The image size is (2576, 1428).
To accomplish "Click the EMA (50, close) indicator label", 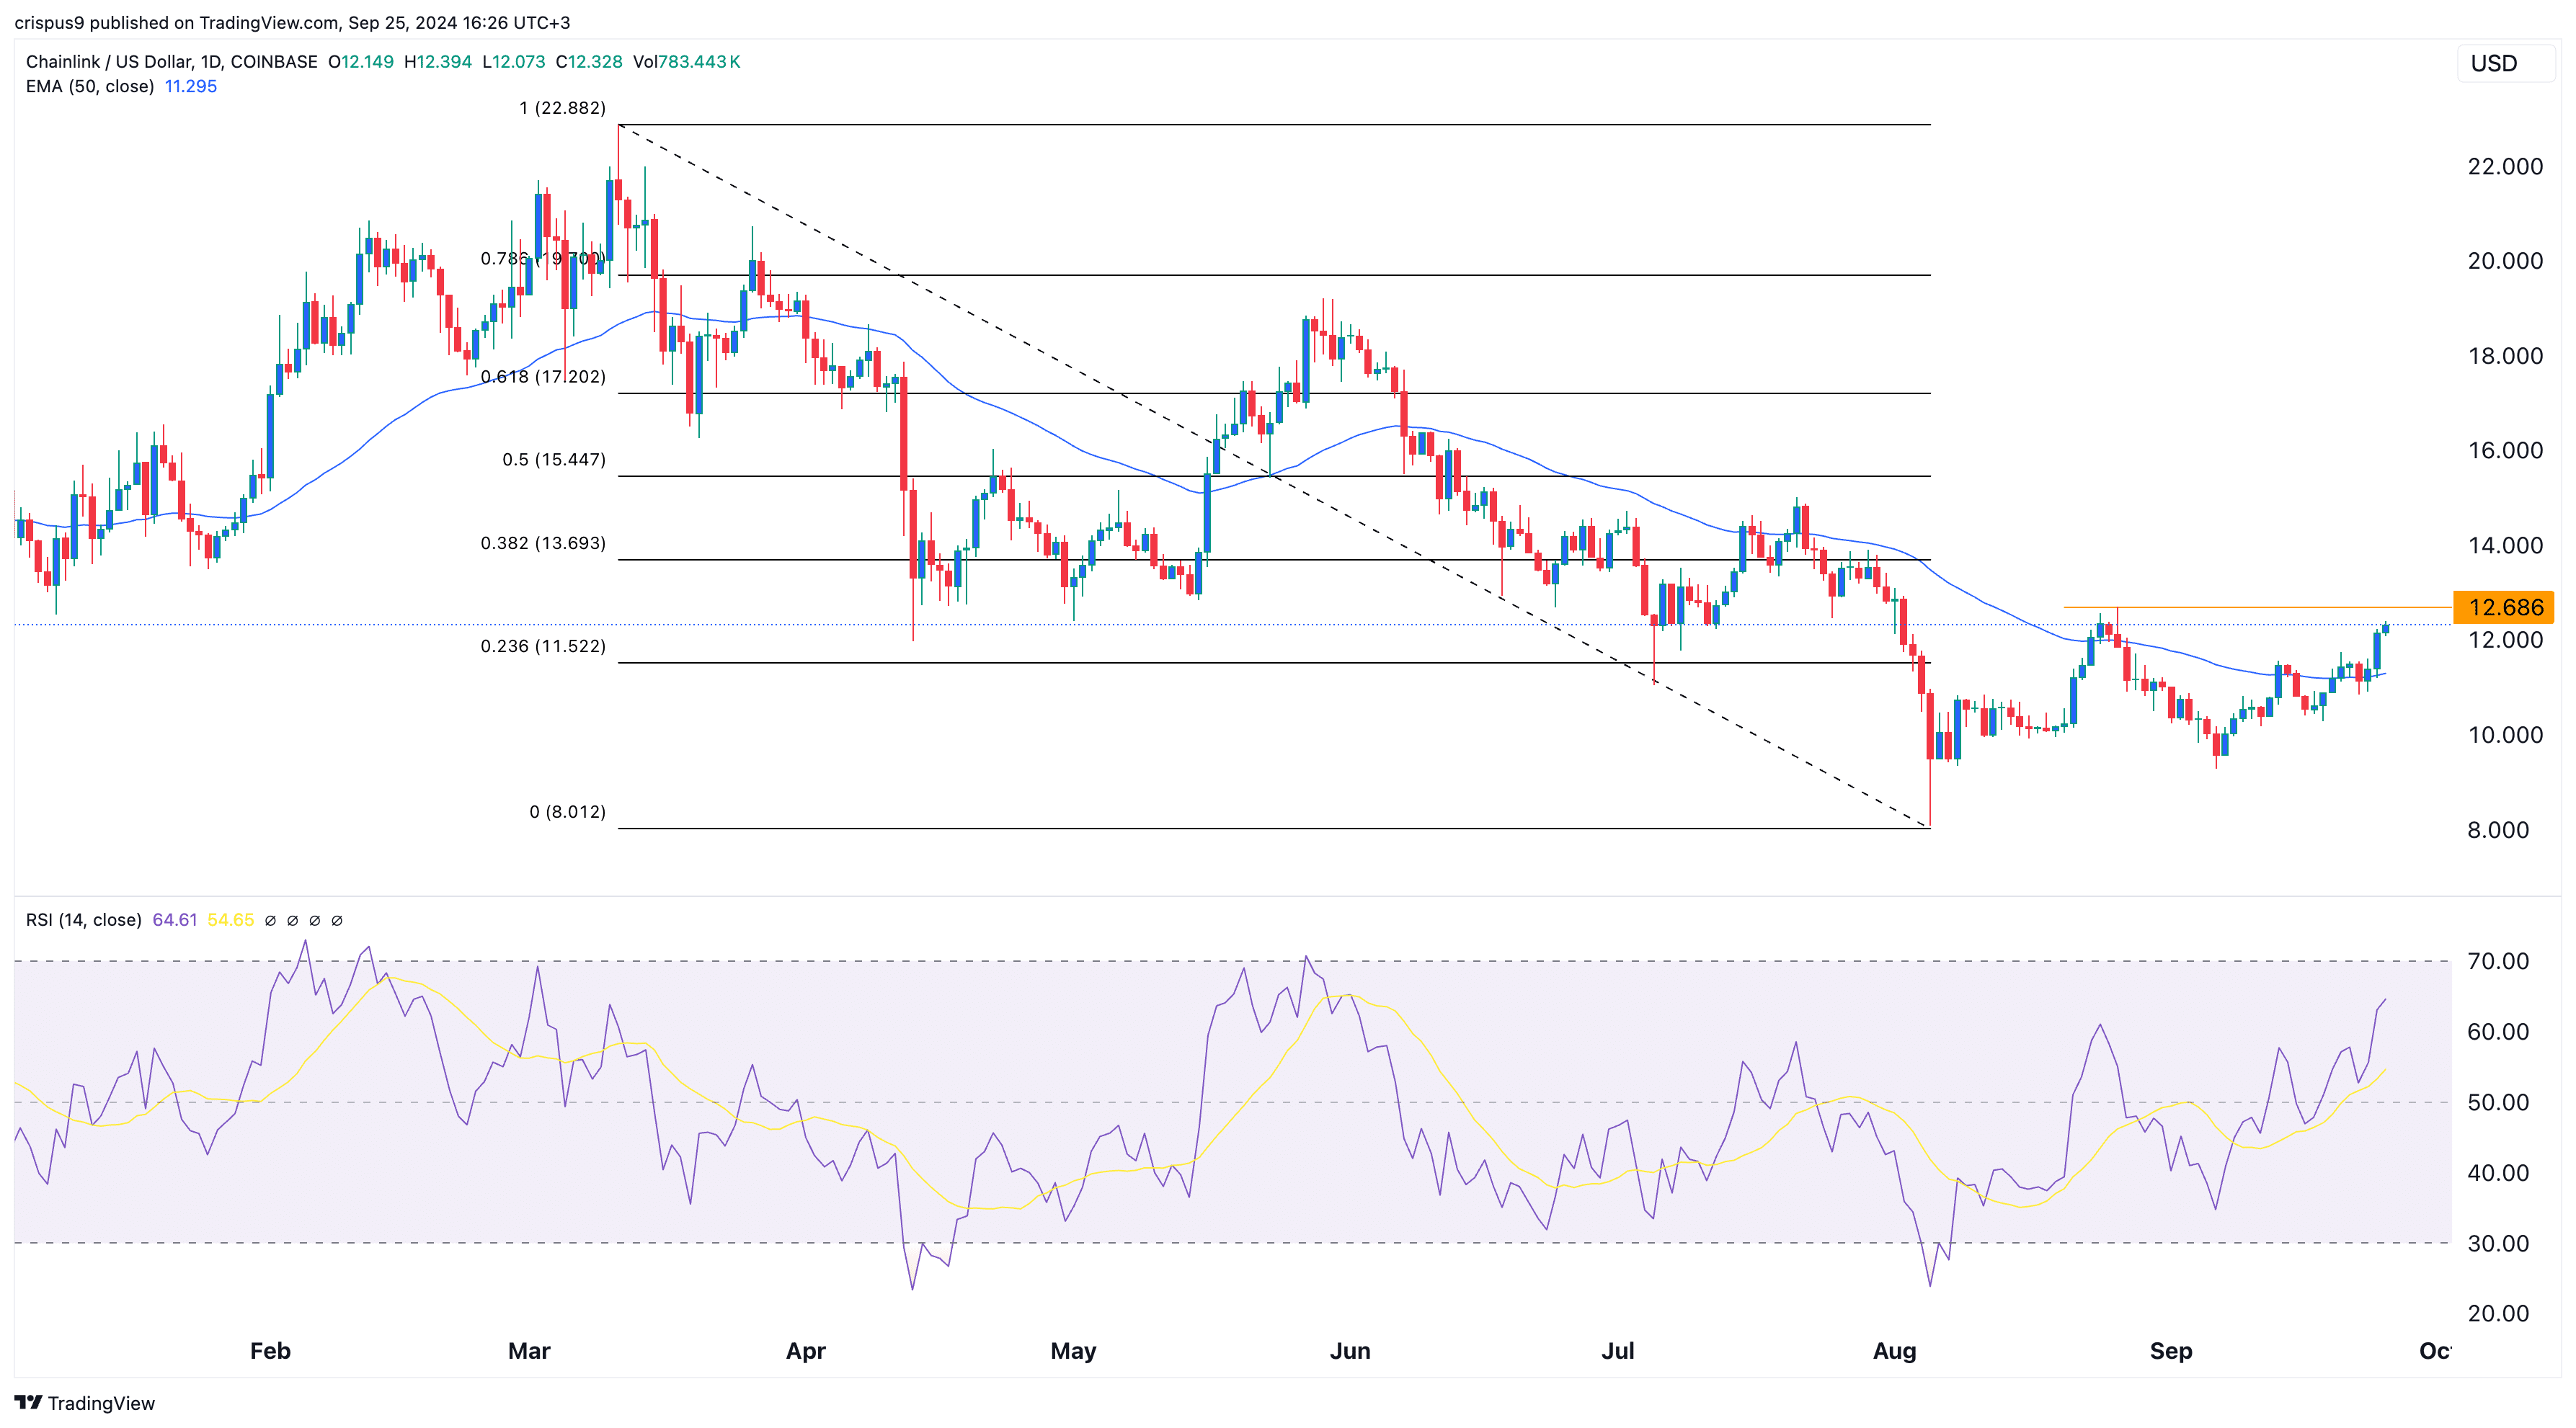I will [90, 86].
